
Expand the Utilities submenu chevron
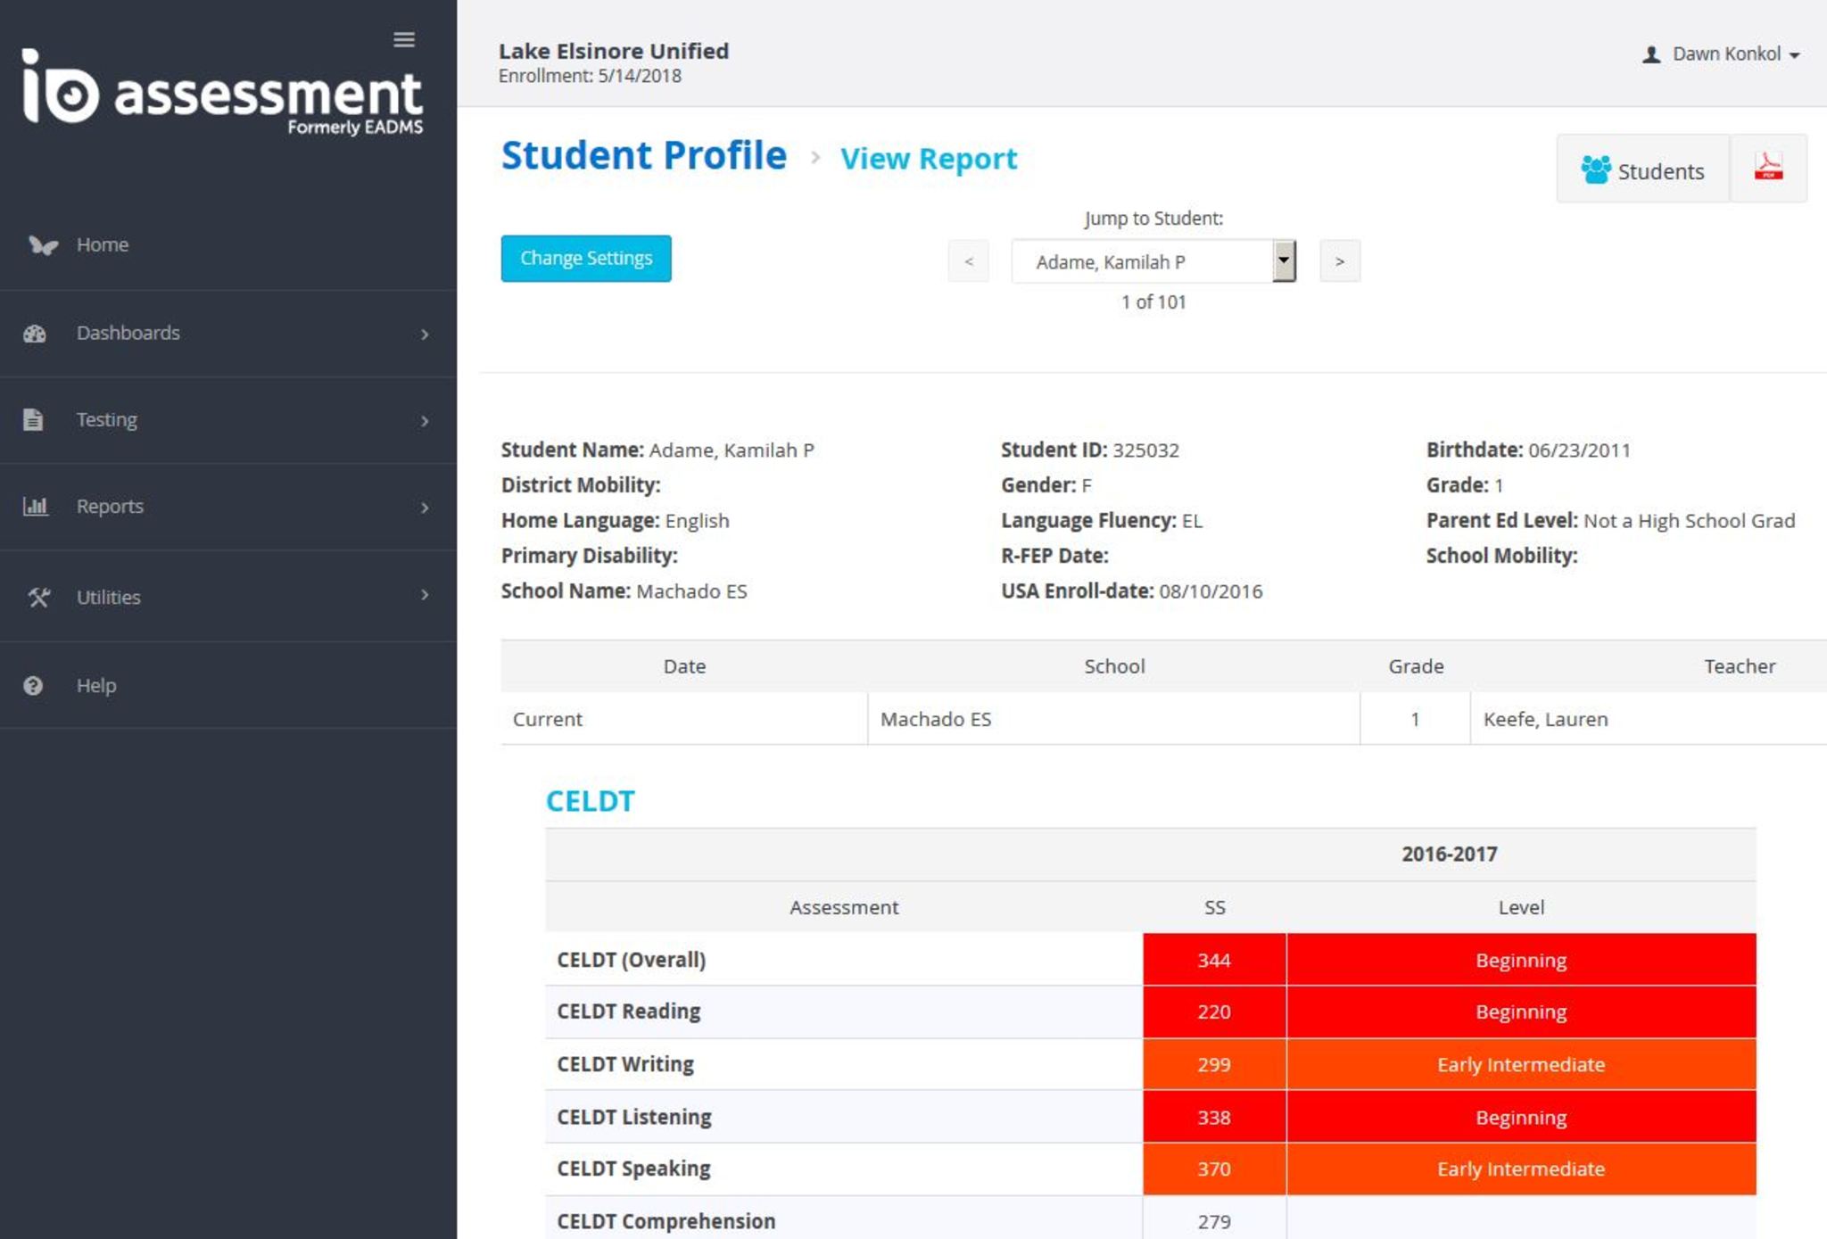[425, 595]
